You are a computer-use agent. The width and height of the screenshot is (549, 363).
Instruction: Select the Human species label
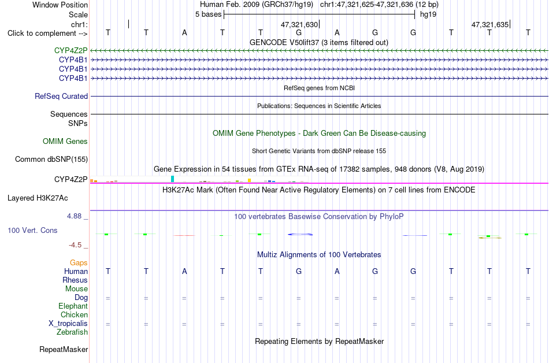click(76, 271)
